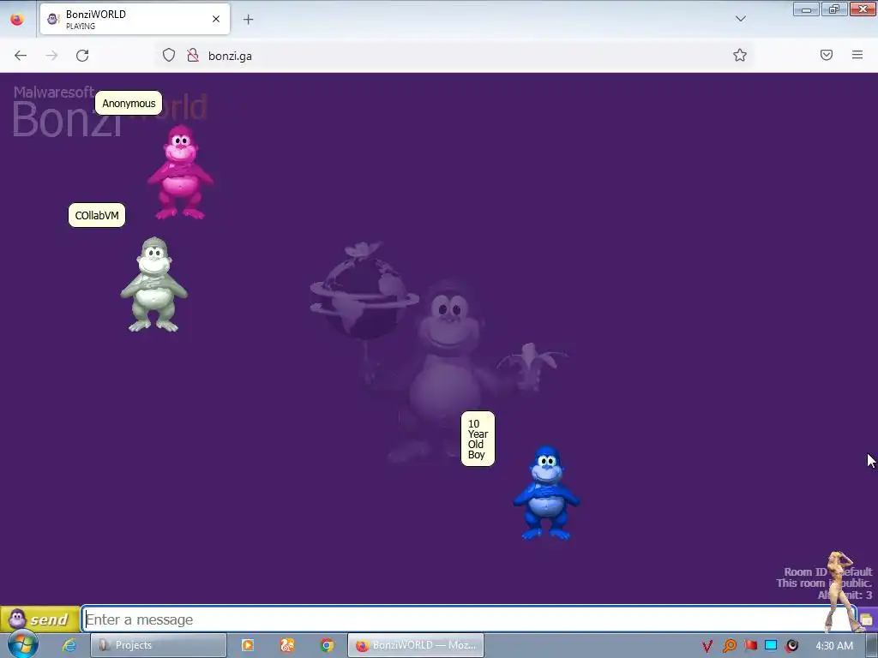
Task: Reload the bonzi.ga page
Action: (x=82, y=56)
